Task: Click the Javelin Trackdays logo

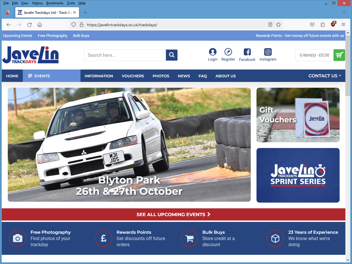Action: point(31,55)
